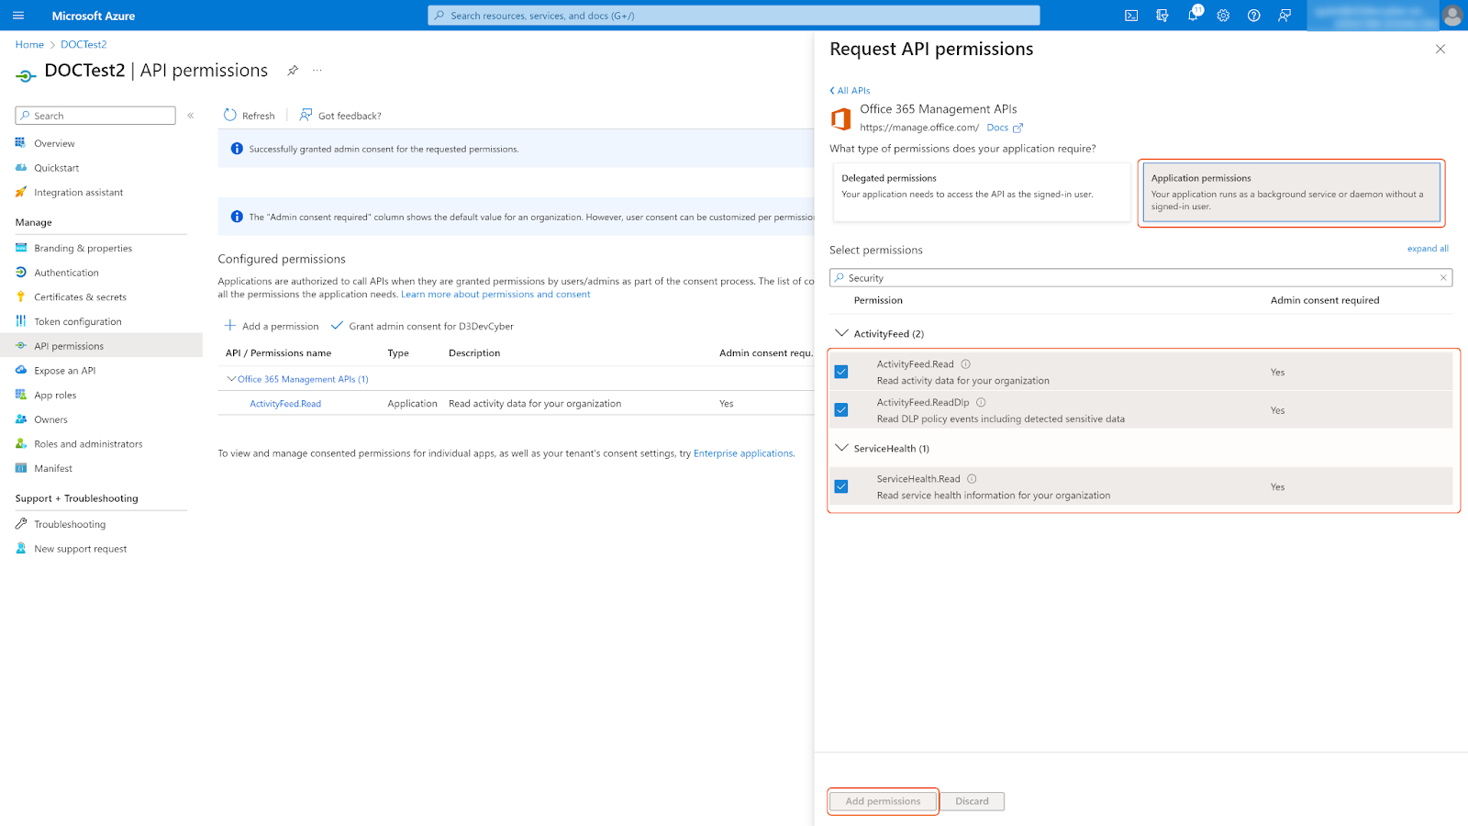Click the Add permissions button
This screenshot has width=1468, height=826.
click(883, 801)
